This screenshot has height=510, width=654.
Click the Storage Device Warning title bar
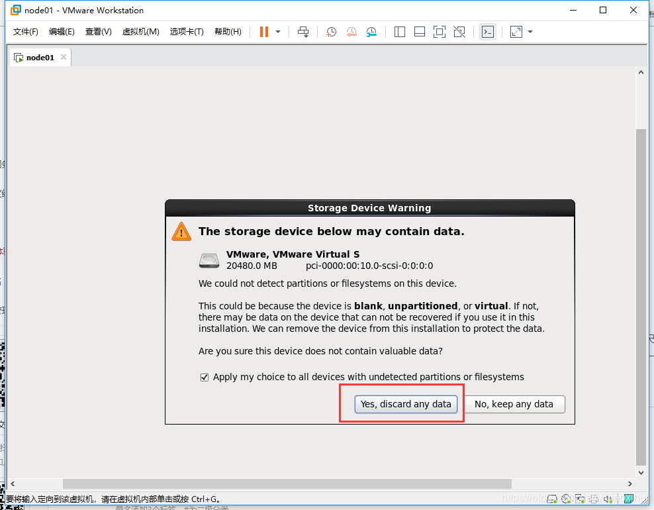click(369, 208)
